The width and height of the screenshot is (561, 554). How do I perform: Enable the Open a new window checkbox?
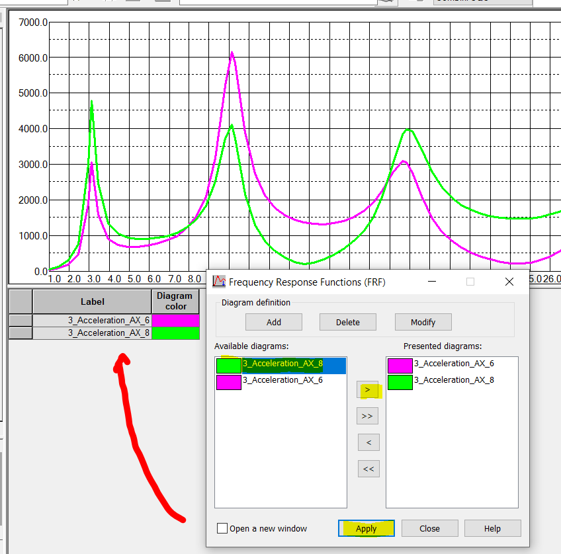coord(224,528)
